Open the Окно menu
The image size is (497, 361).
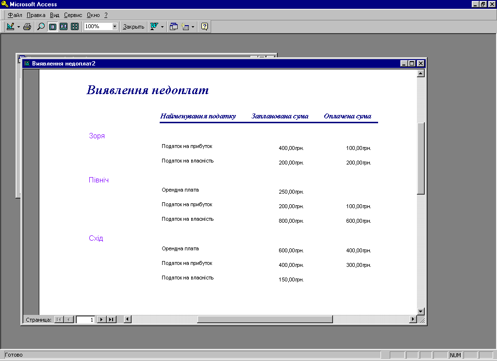93,15
